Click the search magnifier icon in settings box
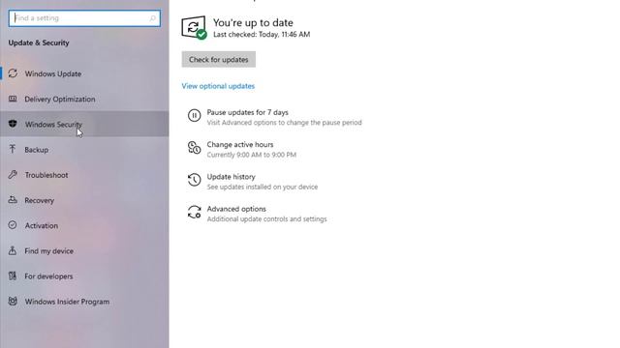Image resolution: width=620 pixels, height=348 pixels. [153, 18]
